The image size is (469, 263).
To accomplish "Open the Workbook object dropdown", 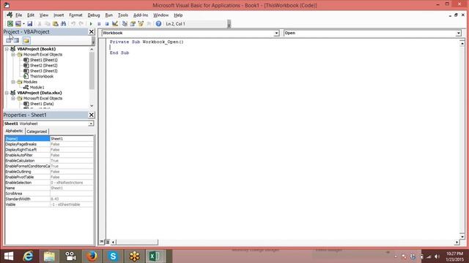I will [x=276, y=33].
